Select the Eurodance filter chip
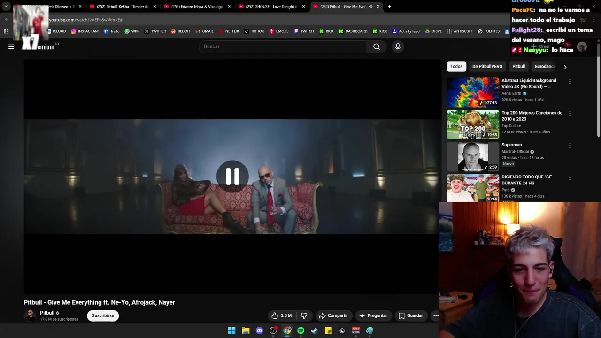The width and height of the screenshot is (601, 338). coord(545,67)
